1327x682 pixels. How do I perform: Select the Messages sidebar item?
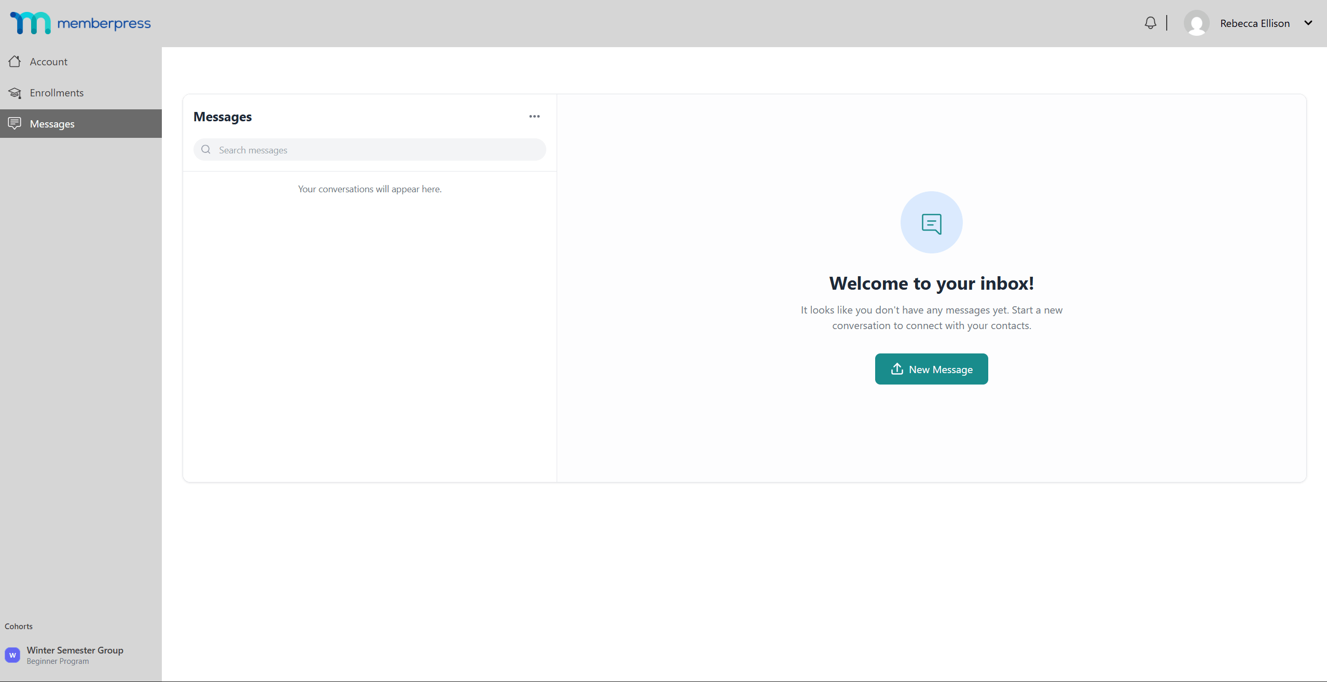[52, 124]
